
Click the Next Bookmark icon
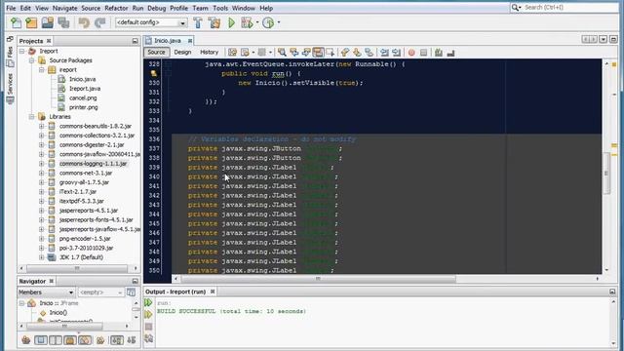pyautogui.click(x=357, y=53)
